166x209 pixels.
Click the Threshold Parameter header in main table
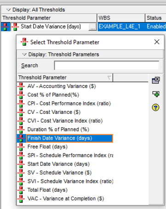pyautogui.click(x=49, y=18)
